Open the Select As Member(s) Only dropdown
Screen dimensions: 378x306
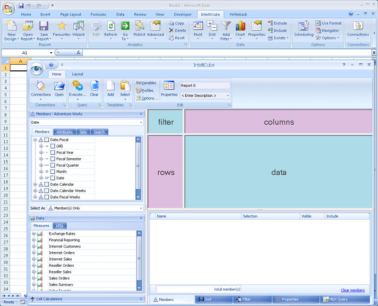click(x=141, y=208)
